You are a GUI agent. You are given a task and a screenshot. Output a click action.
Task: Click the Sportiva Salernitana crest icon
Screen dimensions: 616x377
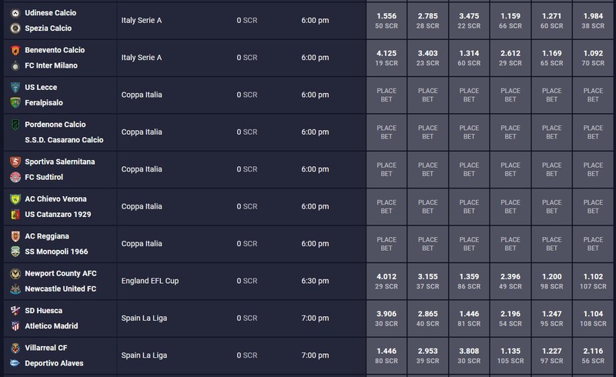point(15,162)
